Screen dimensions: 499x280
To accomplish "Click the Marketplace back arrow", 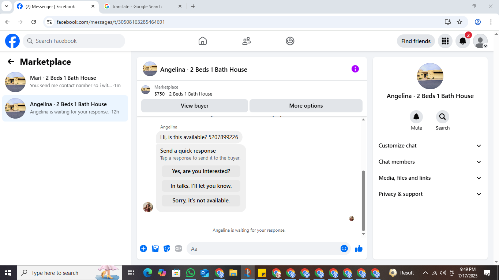I will click(11, 62).
